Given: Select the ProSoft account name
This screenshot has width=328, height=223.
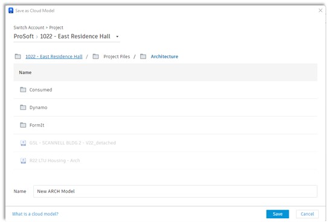Looking at the screenshot, I should click(x=24, y=36).
